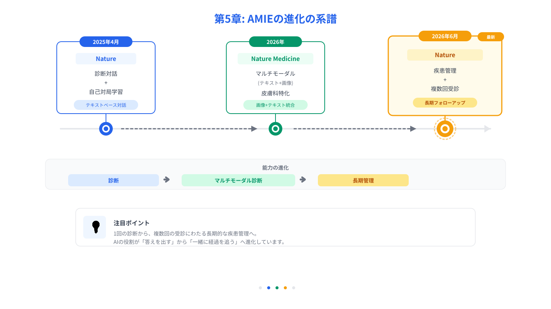Viewport: 551px width, 309px height.
Task: Click the lightbulb icon beside 注目ポイント
Action: (96, 227)
